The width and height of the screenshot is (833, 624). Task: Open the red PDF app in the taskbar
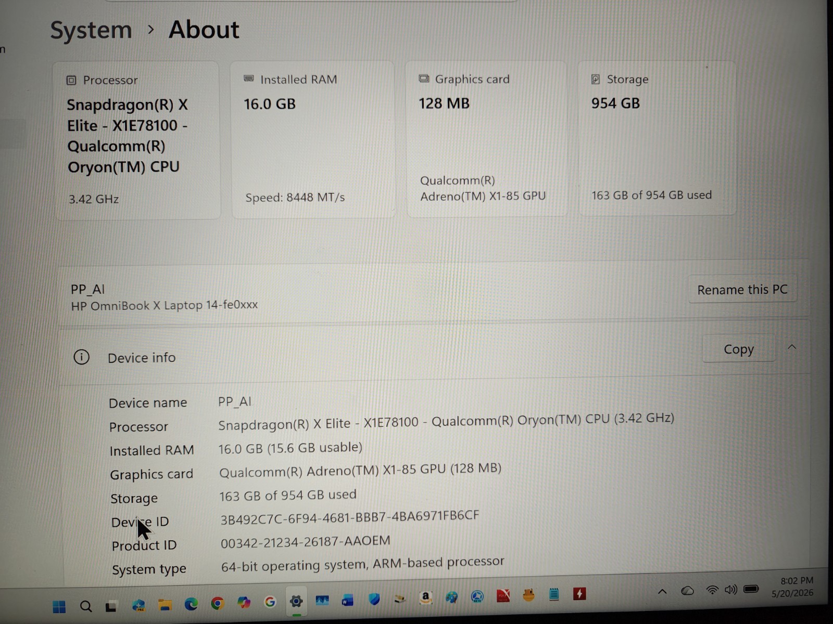(x=503, y=596)
